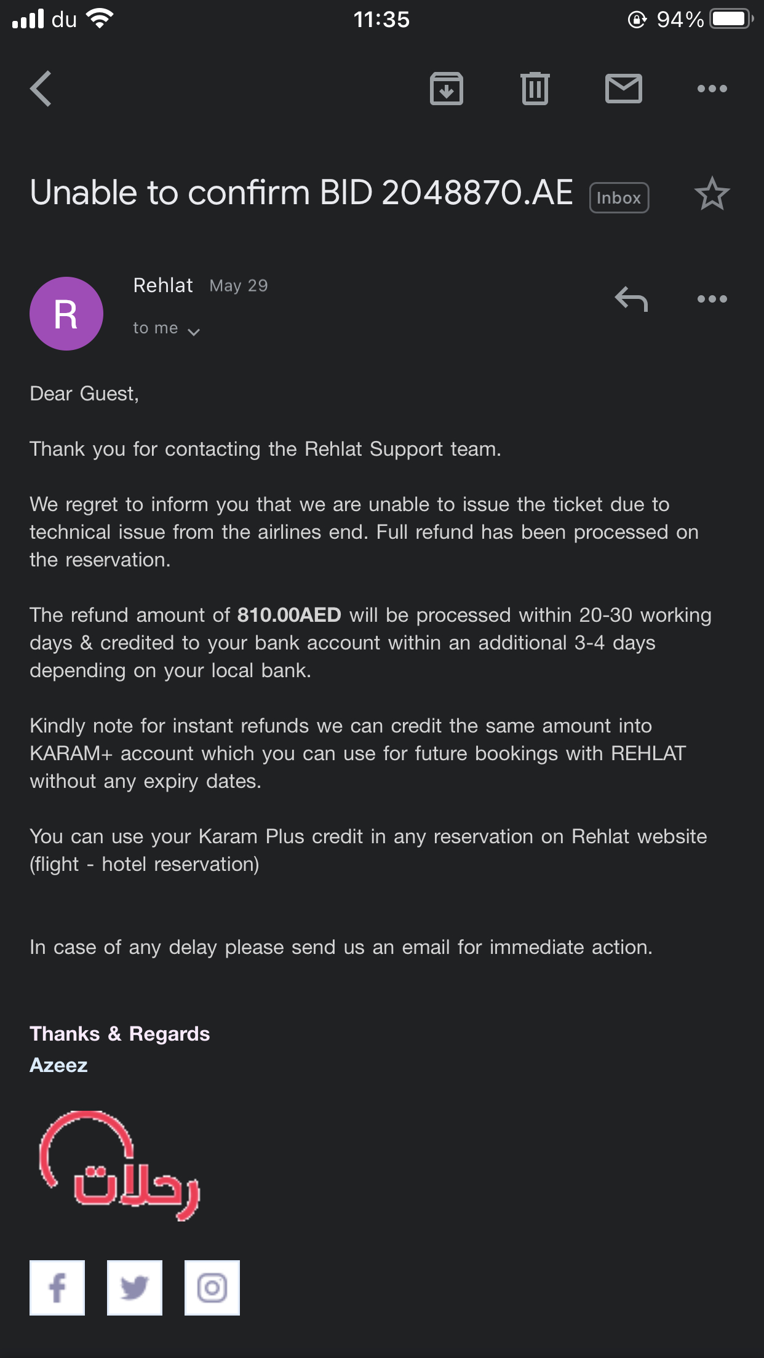
Task: Tap the battery indicator in status bar
Action: (730, 20)
